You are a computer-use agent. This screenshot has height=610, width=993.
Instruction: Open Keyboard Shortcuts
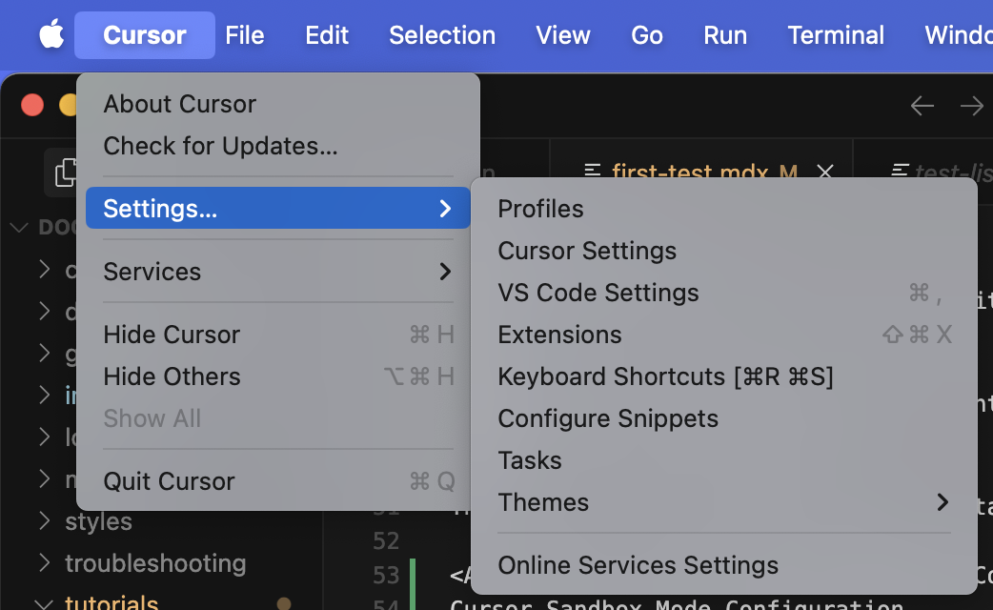[724, 376]
